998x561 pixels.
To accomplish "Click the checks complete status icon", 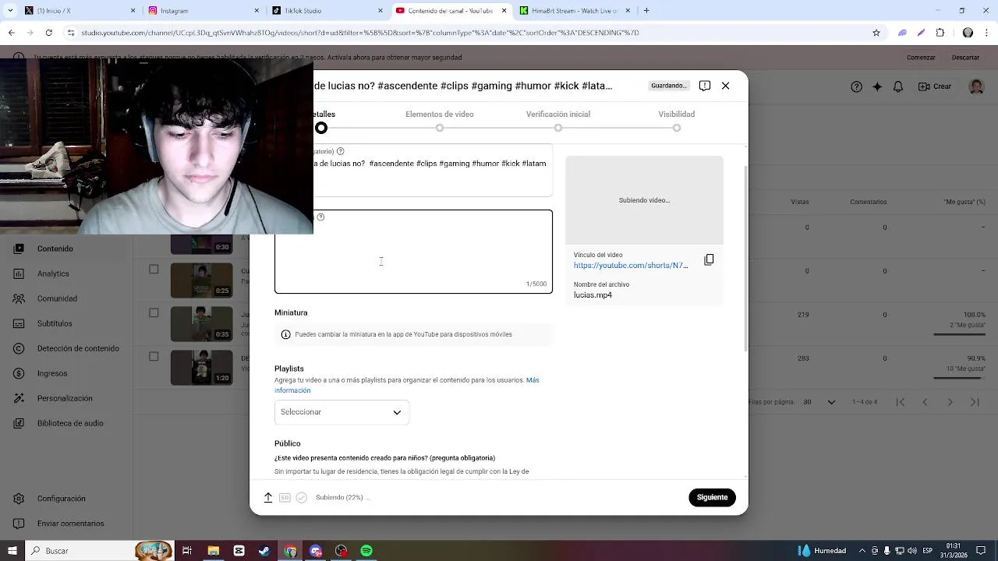I will tap(301, 497).
